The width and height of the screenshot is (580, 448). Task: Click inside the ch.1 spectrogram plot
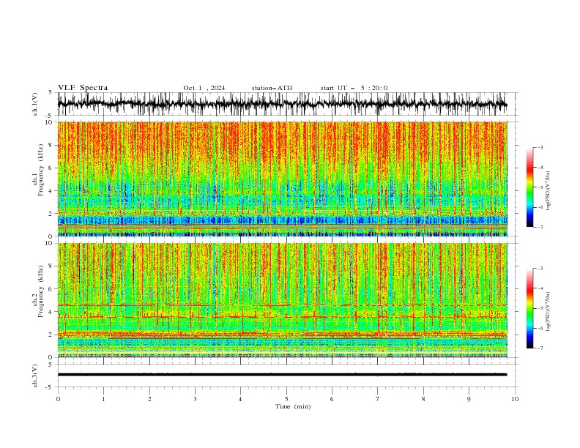[282, 179]
